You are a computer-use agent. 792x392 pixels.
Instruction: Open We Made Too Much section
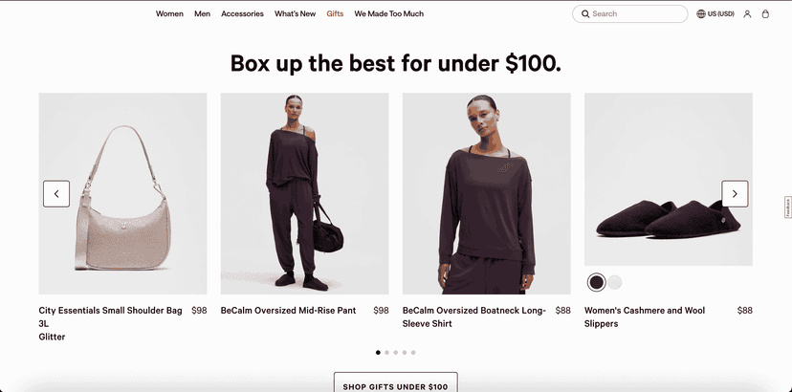coord(389,13)
